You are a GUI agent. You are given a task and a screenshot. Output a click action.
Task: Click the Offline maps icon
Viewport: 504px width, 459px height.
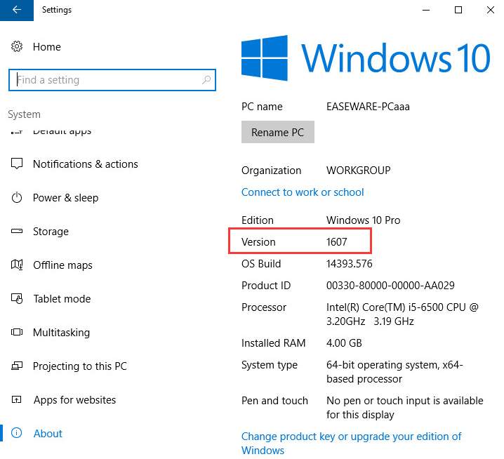point(17,265)
